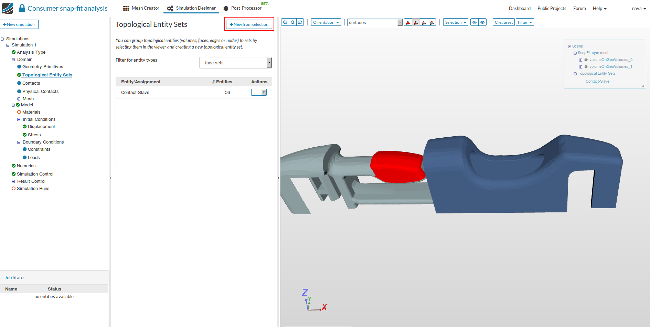The image size is (650, 327).
Task: Collapse the Scene node in viewer tree
Action: click(x=569, y=46)
